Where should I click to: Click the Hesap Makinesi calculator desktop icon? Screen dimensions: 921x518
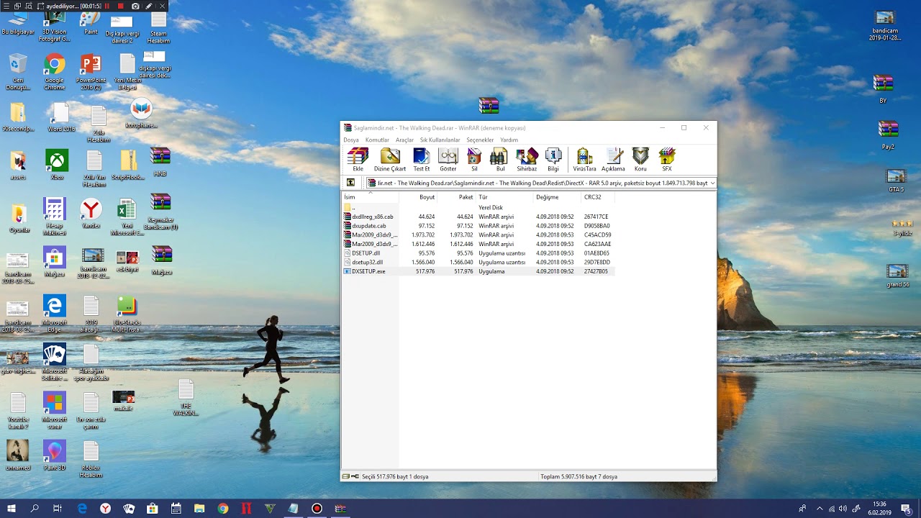point(54,217)
